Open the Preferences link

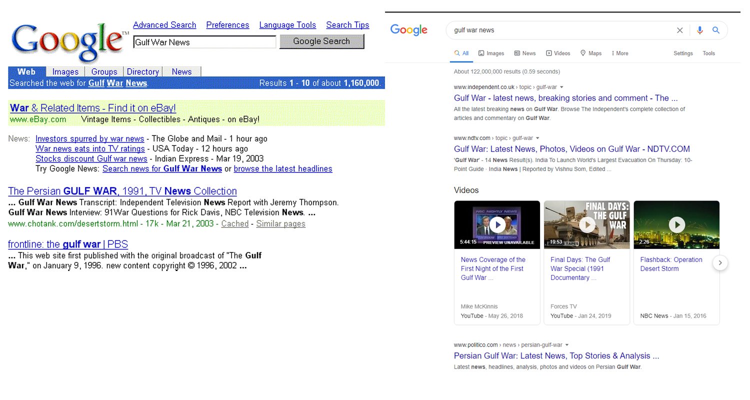[x=227, y=25]
